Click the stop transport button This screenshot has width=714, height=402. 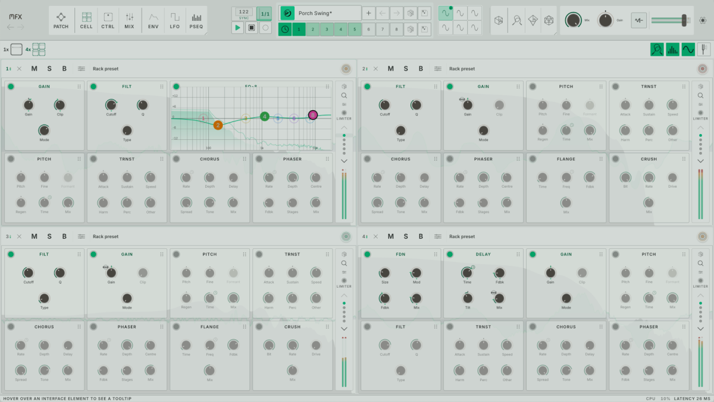[x=252, y=28]
